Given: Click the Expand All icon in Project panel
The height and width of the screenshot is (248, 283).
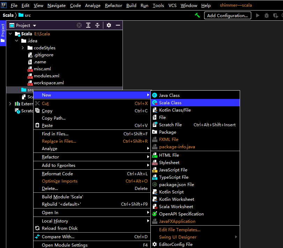Looking at the screenshot, I should [x=88, y=25].
